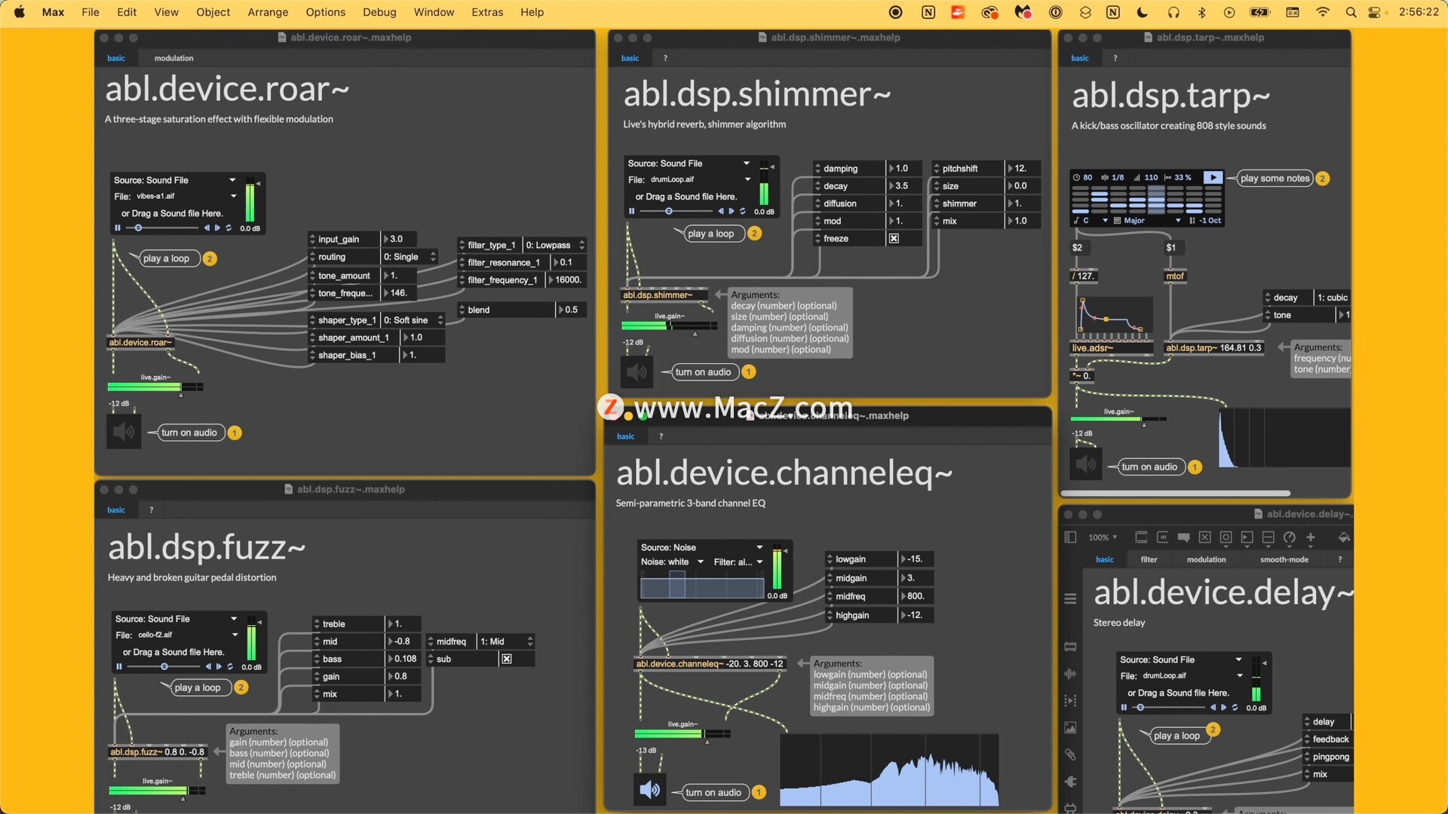Click the toggle (X box) icon in delay toolbar
Screen dimensions: 1448x814
pyautogui.click(x=1204, y=537)
